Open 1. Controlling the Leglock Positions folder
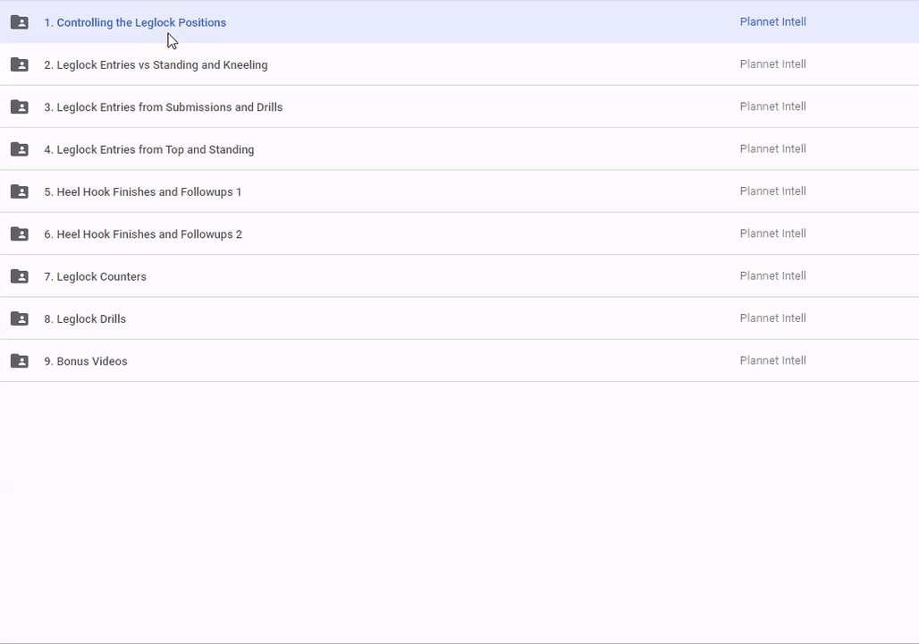Image resolution: width=919 pixels, height=644 pixels. pyautogui.click(x=135, y=22)
